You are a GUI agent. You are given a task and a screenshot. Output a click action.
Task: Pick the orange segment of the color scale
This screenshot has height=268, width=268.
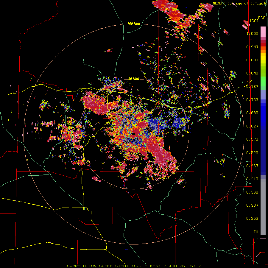[263, 52]
